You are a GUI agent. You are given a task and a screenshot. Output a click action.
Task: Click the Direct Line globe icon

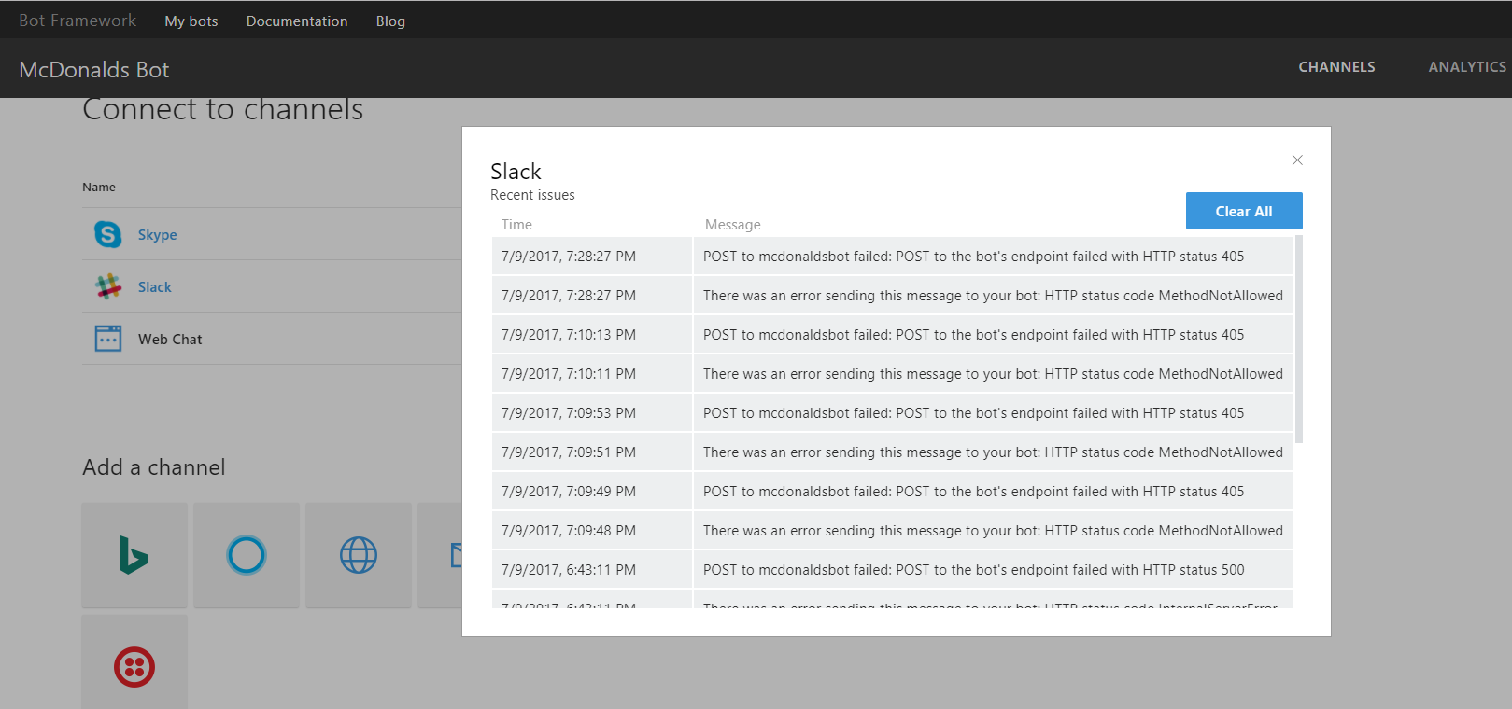(x=358, y=555)
